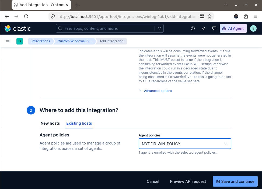Screen dimensions: 262x189
Task: Click the 'Agent policies' field label
Action: tap(149, 135)
